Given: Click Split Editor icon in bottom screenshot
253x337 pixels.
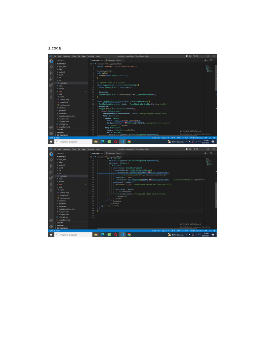Looking at the screenshot, I should pyautogui.click(x=211, y=153).
